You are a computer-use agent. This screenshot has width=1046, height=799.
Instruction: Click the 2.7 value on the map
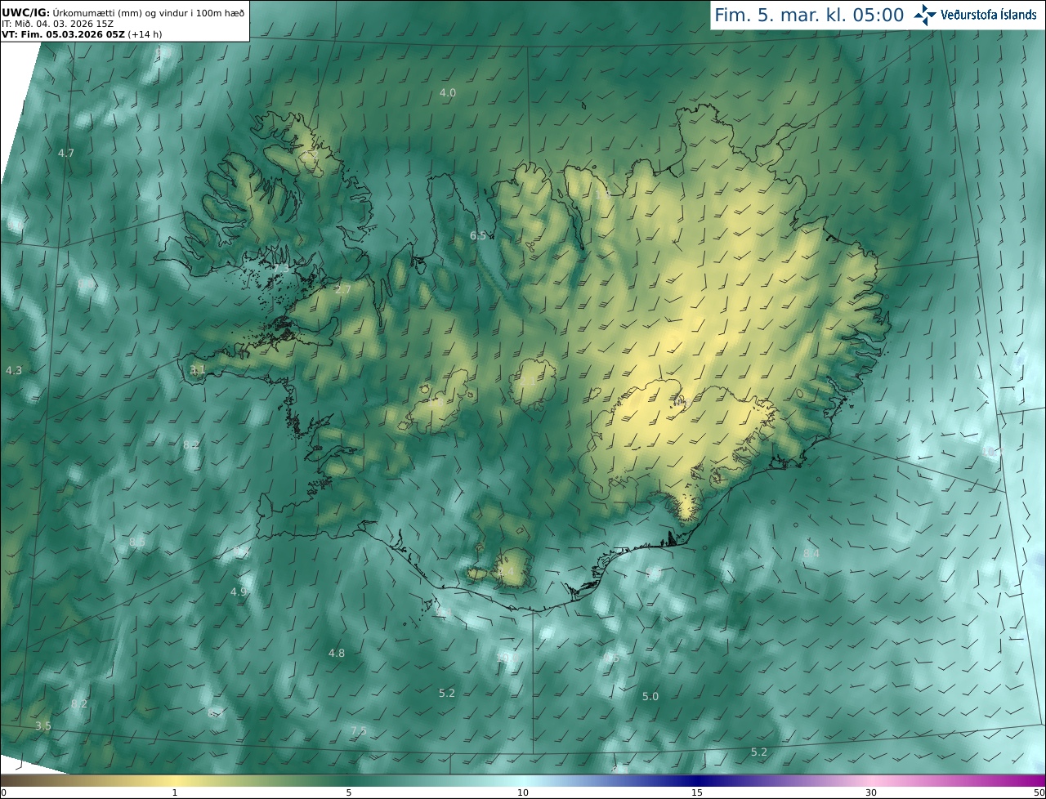pyautogui.click(x=343, y=289)
